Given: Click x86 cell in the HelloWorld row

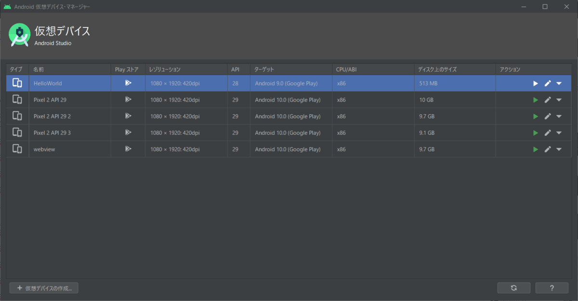Looking at the screenshot, I should (x=373, y=83).
